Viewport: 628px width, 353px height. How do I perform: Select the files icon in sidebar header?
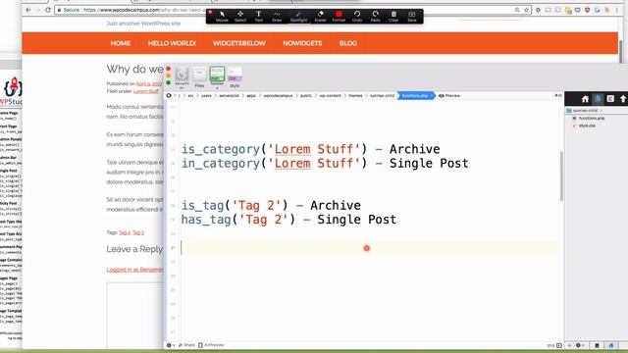[598, 99]
